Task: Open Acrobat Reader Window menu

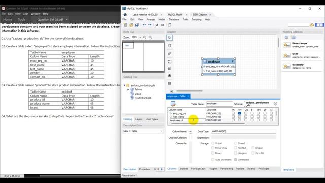Action: 36,14
